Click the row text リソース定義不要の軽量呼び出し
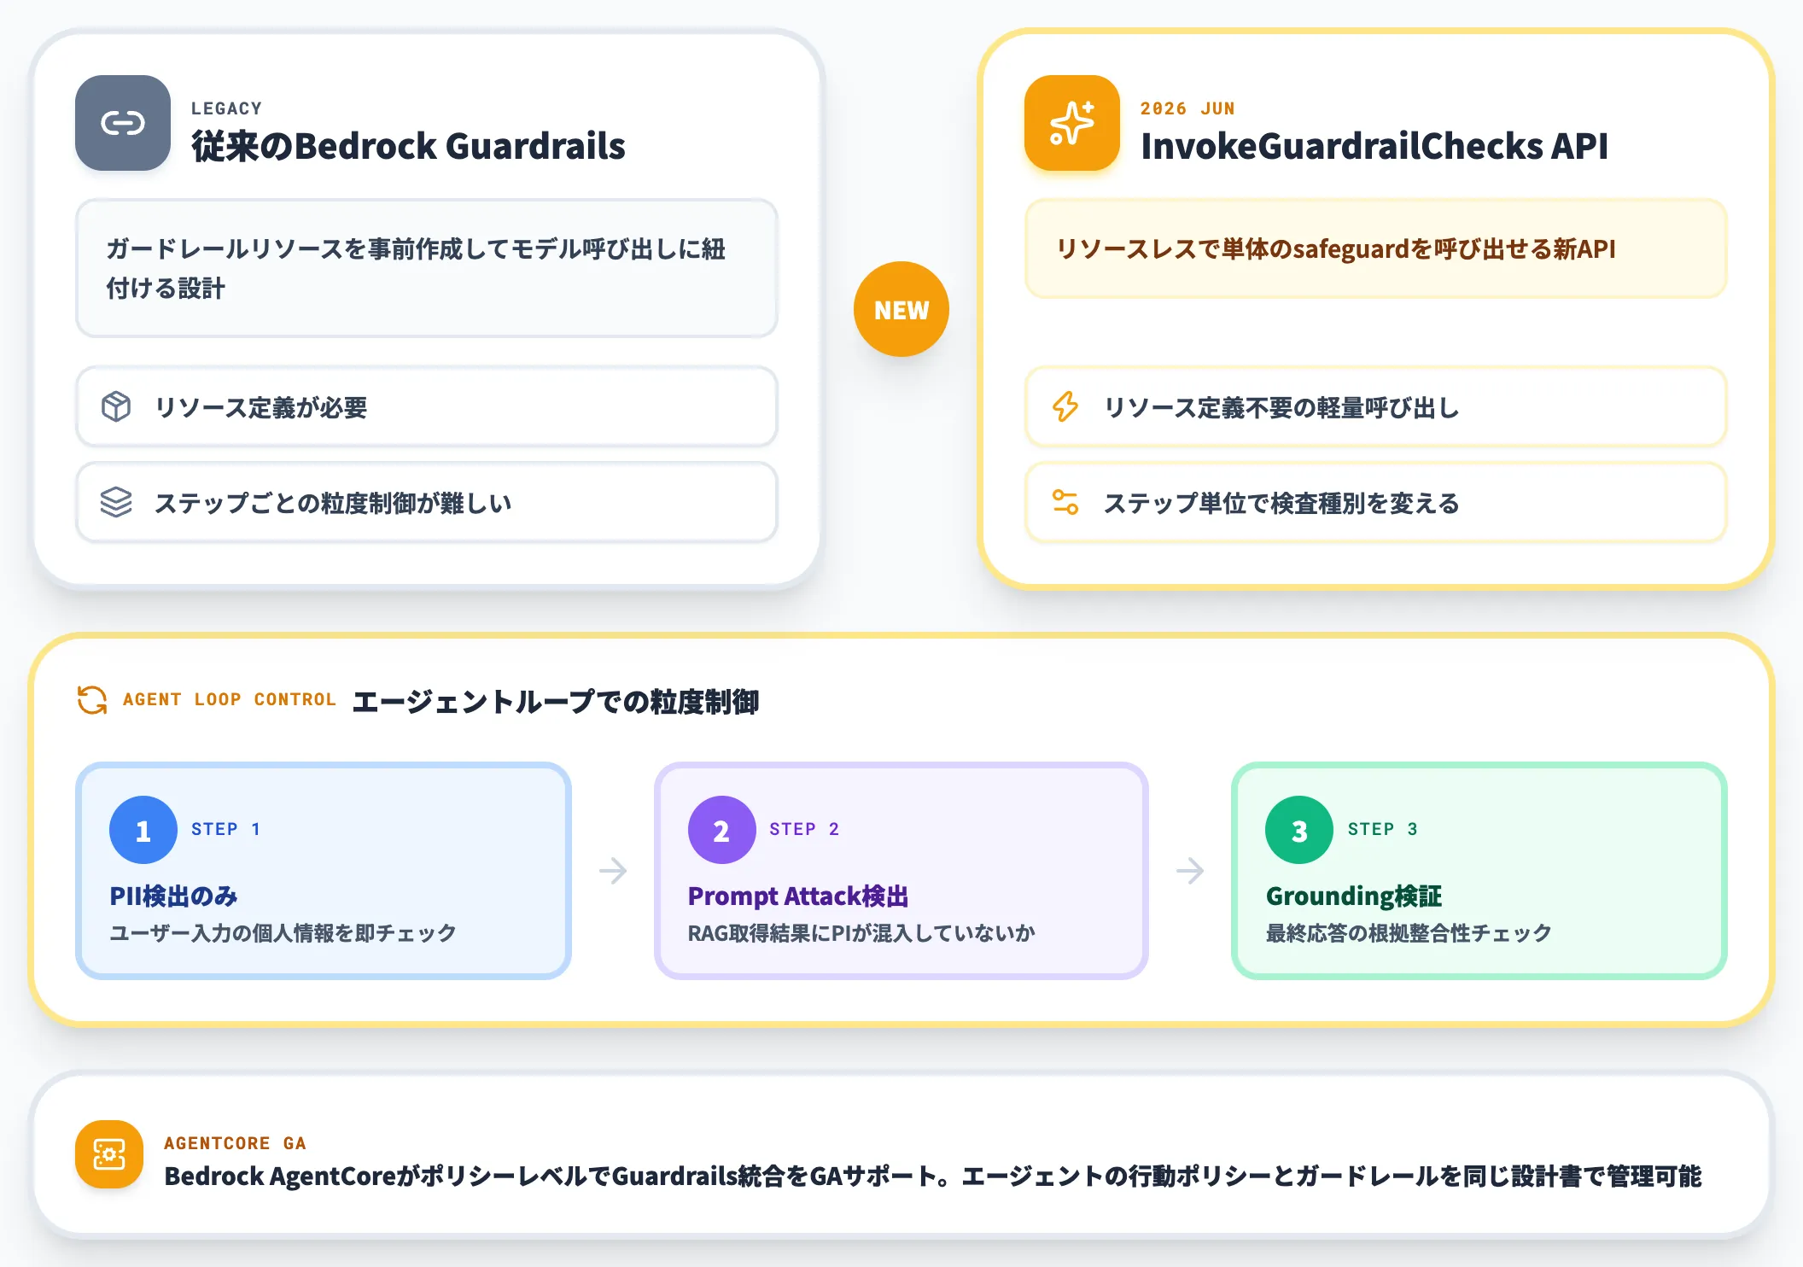Viewport: 1803px width, 1267px height. click(1281, 407)
